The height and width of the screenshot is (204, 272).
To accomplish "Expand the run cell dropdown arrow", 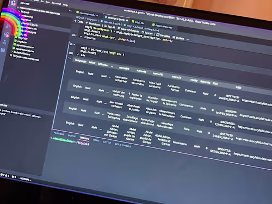I will (75, 45).
